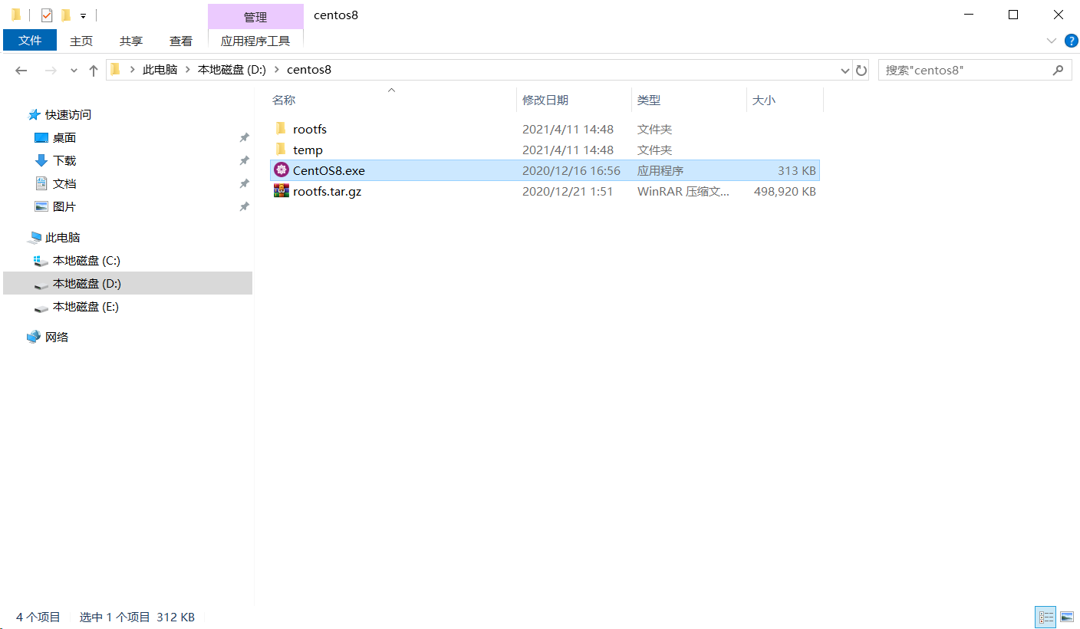1080x629 pixels.
Task: Open the 主页 ribbon tab
Action: coord(81,41)
